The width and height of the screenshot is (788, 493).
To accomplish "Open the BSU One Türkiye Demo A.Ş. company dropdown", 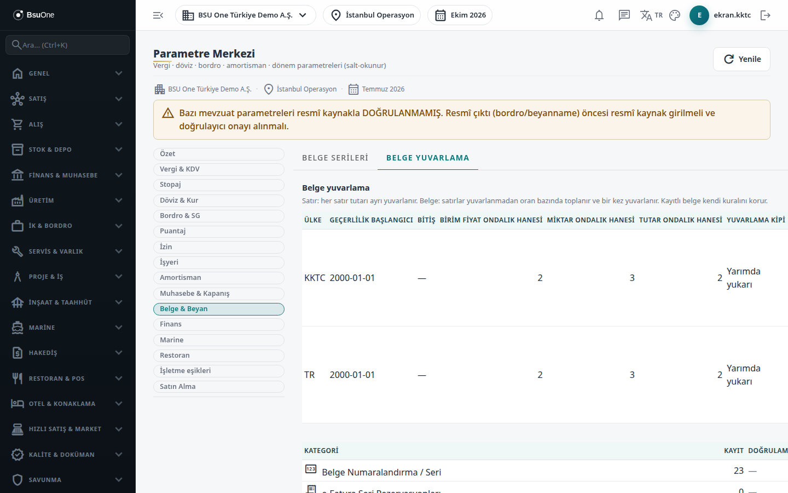I will (x=245, y=15).
